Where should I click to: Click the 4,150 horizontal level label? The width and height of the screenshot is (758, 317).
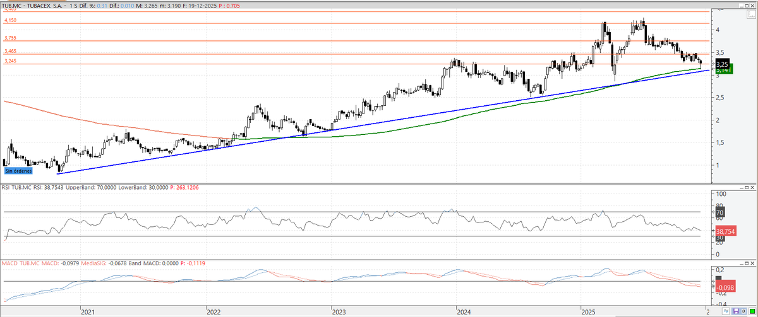(x=10, y=21)
